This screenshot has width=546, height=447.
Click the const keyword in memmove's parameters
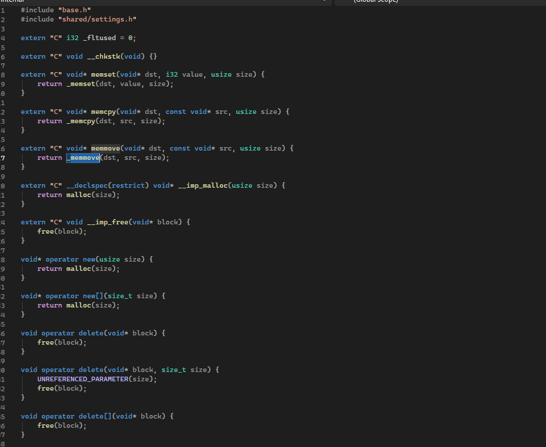pos(180,148)
